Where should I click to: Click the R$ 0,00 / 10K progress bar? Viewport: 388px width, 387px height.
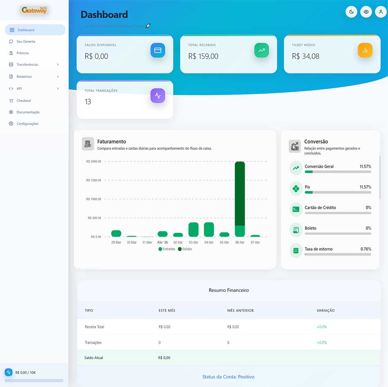(x=34, y=380)
